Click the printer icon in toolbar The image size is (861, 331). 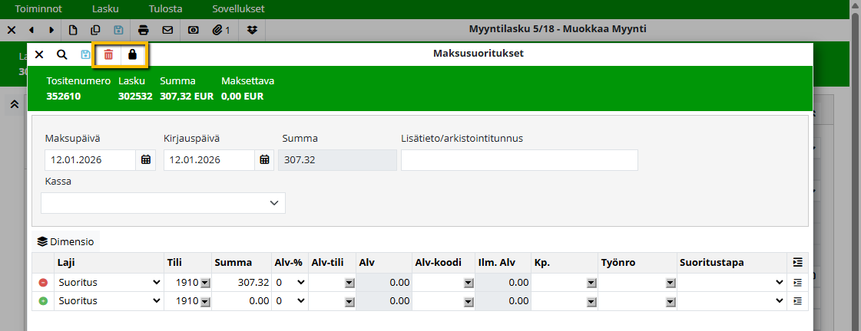pos(143,30)
